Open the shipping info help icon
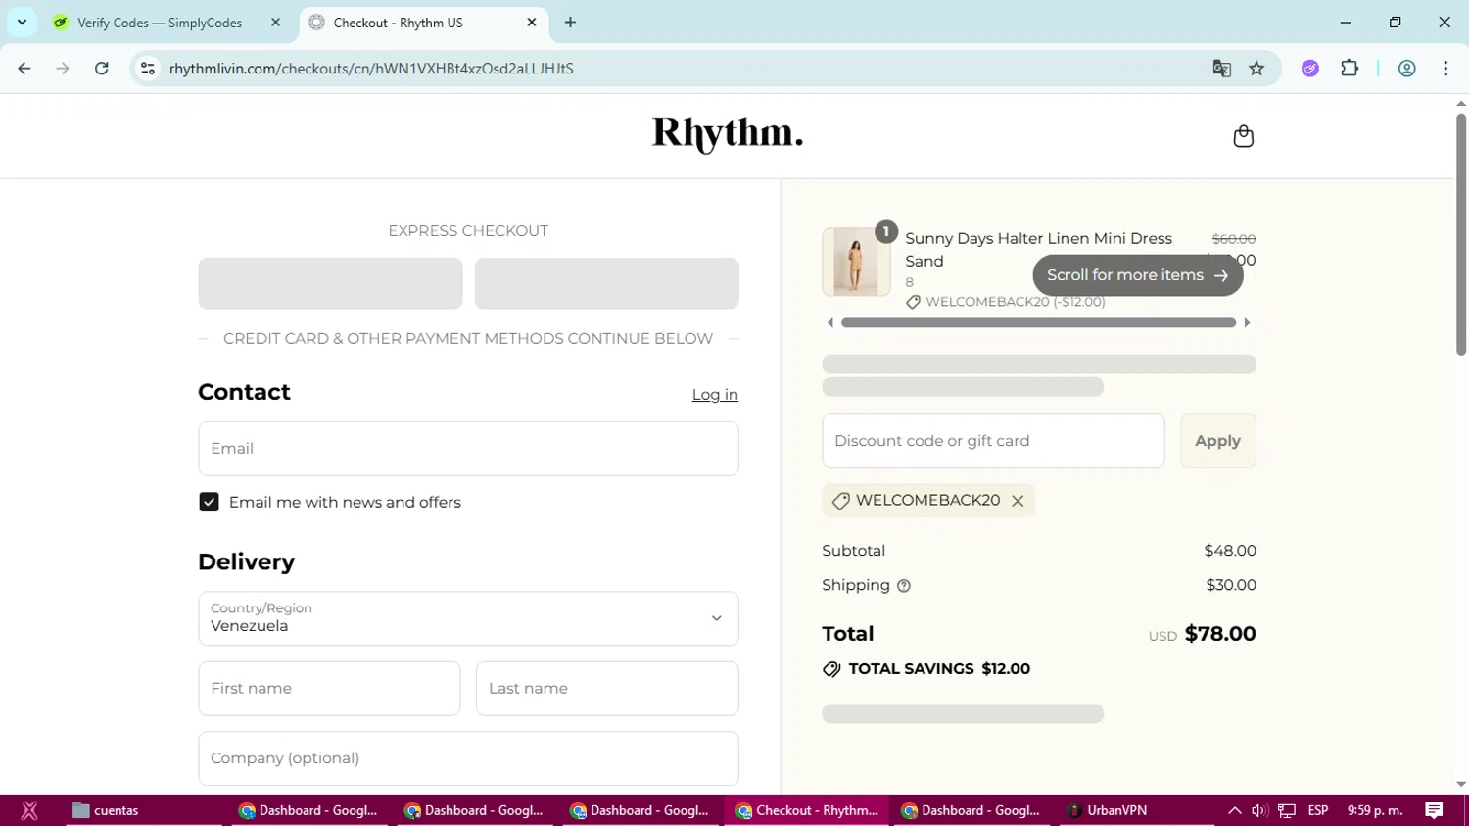This screenshot has width=1469, height=826. pos(904,586)
